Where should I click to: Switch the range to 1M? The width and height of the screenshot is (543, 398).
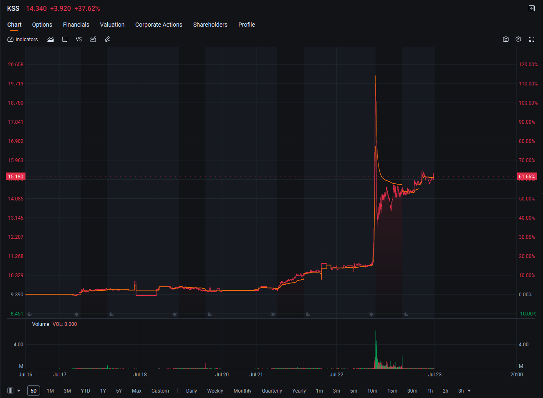pos(51,390)
